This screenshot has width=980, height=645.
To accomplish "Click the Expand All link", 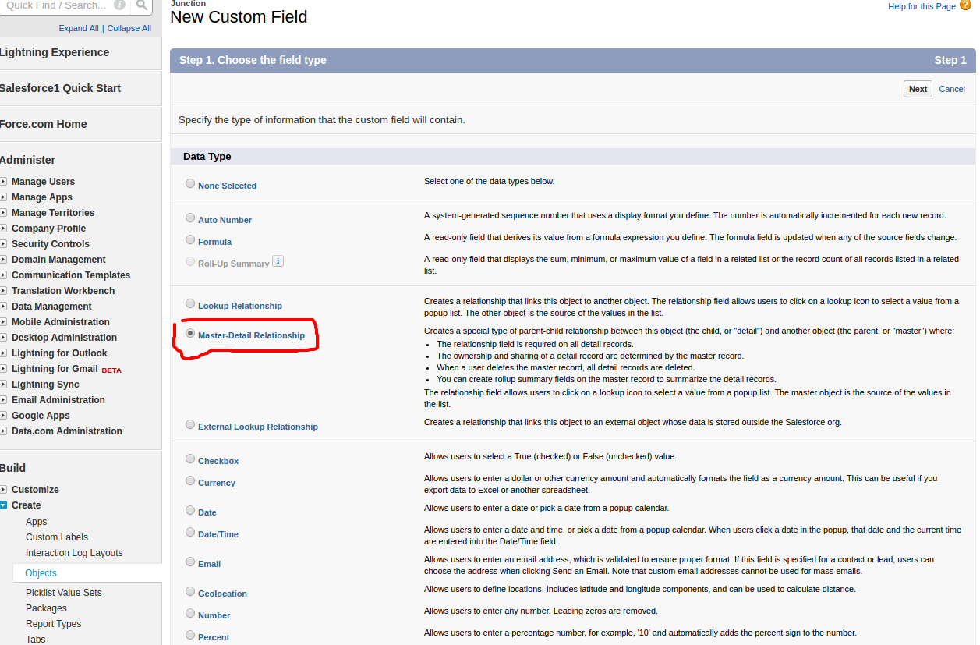I will [79, 28].
